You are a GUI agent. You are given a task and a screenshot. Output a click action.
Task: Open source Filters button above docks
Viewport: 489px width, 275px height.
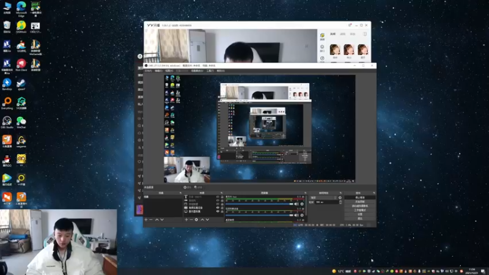pyautogui.click(x=198, y=188)
